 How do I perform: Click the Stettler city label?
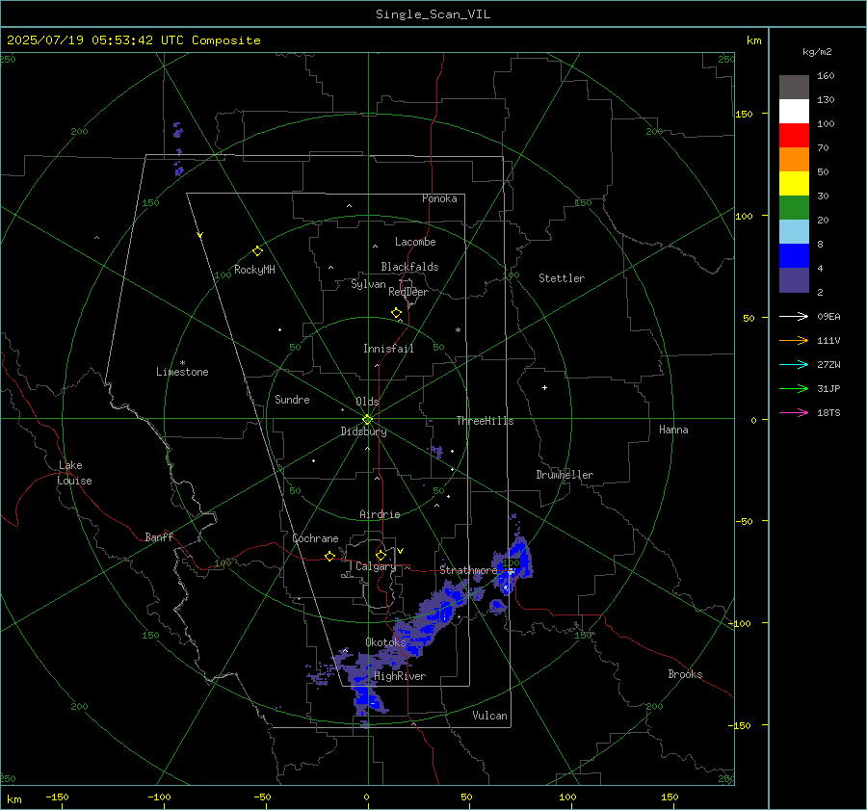(562, 278)
